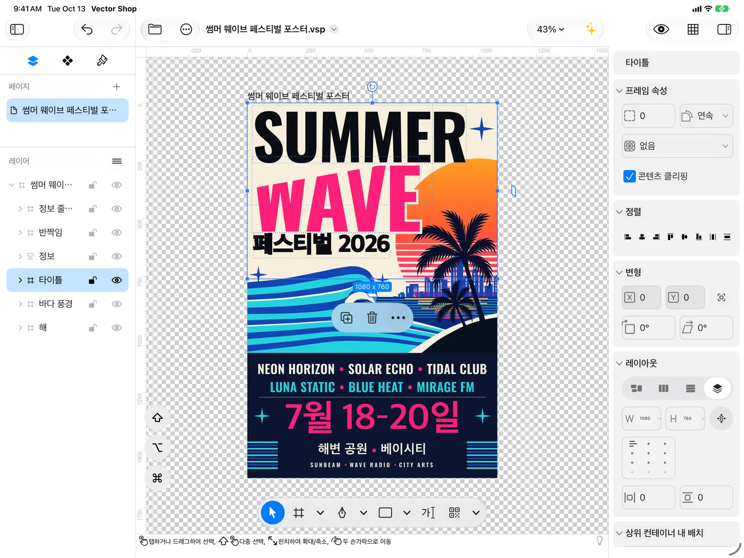Image resolution: width=744 pixels, height=558 pixels.
Task: Click the hug contents button beside H field
Action: click(721, 419)
